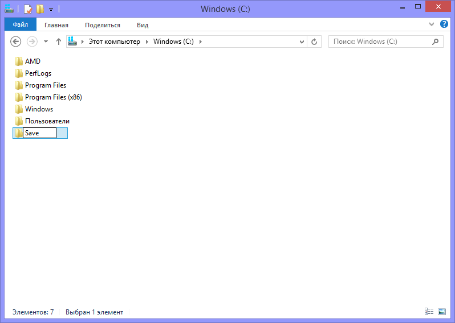Click the New Folder icon in title bar
This screenshot has height=323, width=455.
coord(40,9)
